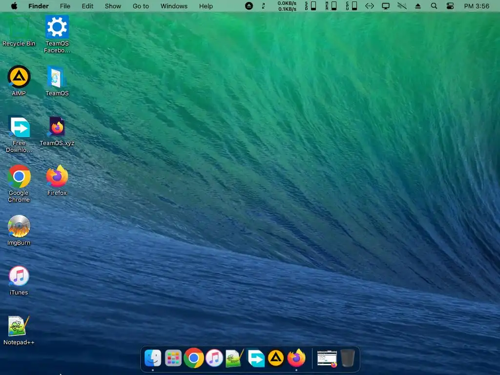Launch iTunes from the dock
Screen dimensions: 500x375
(x=214, y=358)
